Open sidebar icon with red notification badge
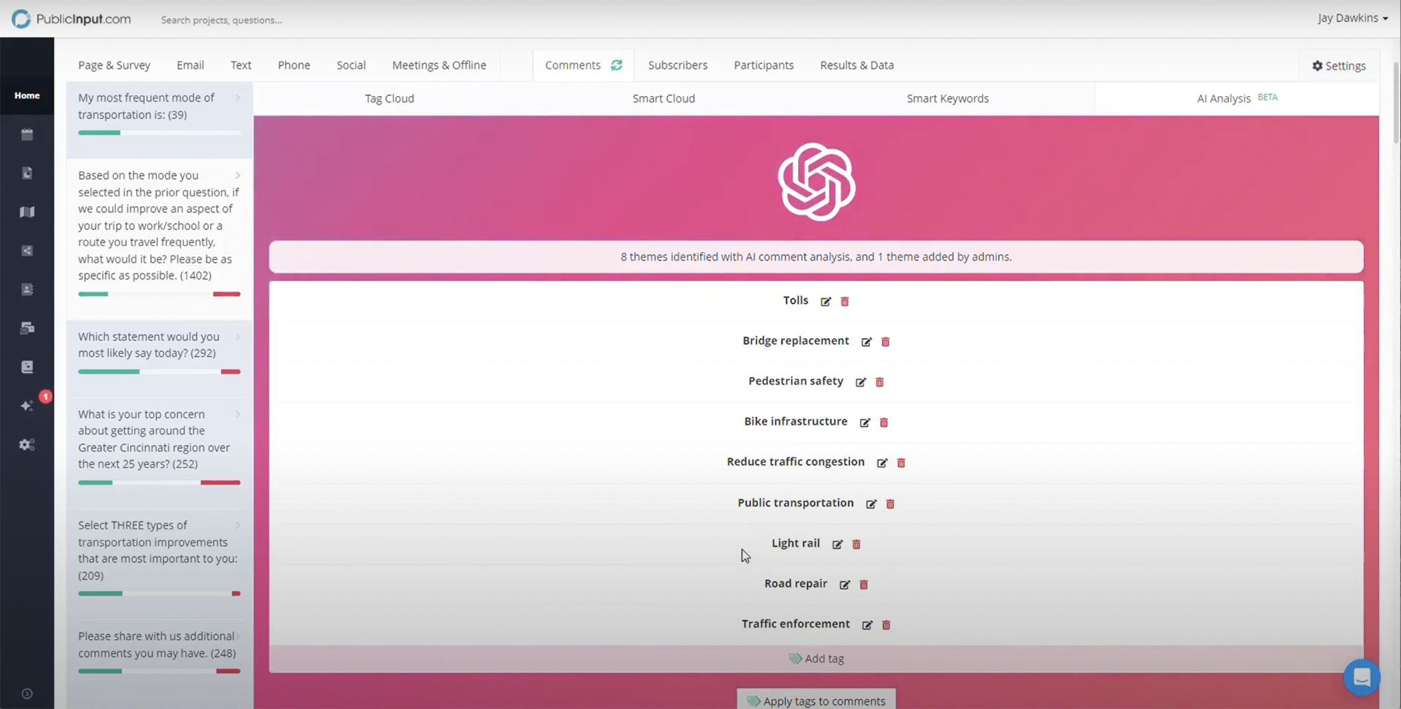 click(27, 406)
